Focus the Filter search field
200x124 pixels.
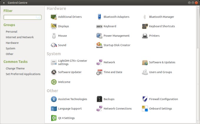22,17
